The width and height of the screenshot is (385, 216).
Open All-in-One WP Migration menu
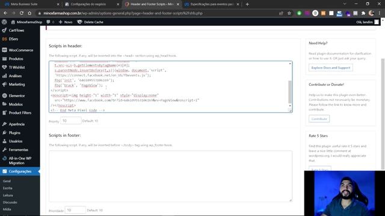(x=20, y=160)
